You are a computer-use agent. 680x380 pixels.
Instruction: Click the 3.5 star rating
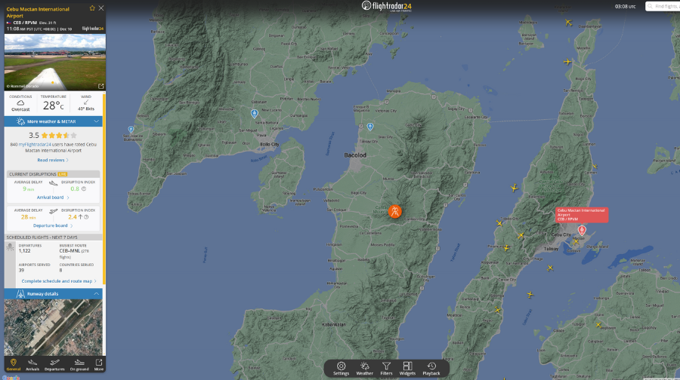tap(52, 136)
